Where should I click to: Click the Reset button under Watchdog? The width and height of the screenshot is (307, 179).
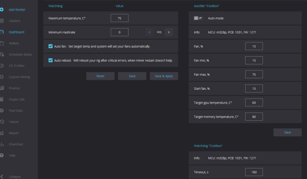[100, 76]
